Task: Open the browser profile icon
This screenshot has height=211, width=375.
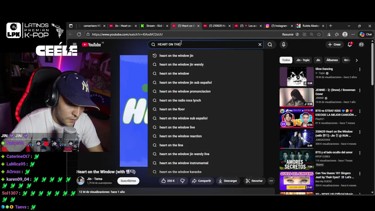Action: tap(345, 34)
